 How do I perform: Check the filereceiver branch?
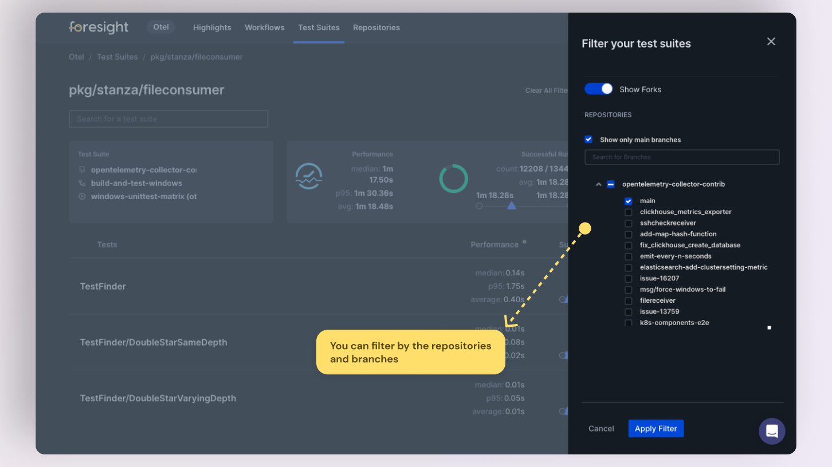pos(629,301)
